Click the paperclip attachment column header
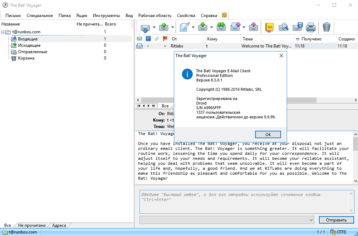This screenshot has height=236, width=358. coord(156,39)
